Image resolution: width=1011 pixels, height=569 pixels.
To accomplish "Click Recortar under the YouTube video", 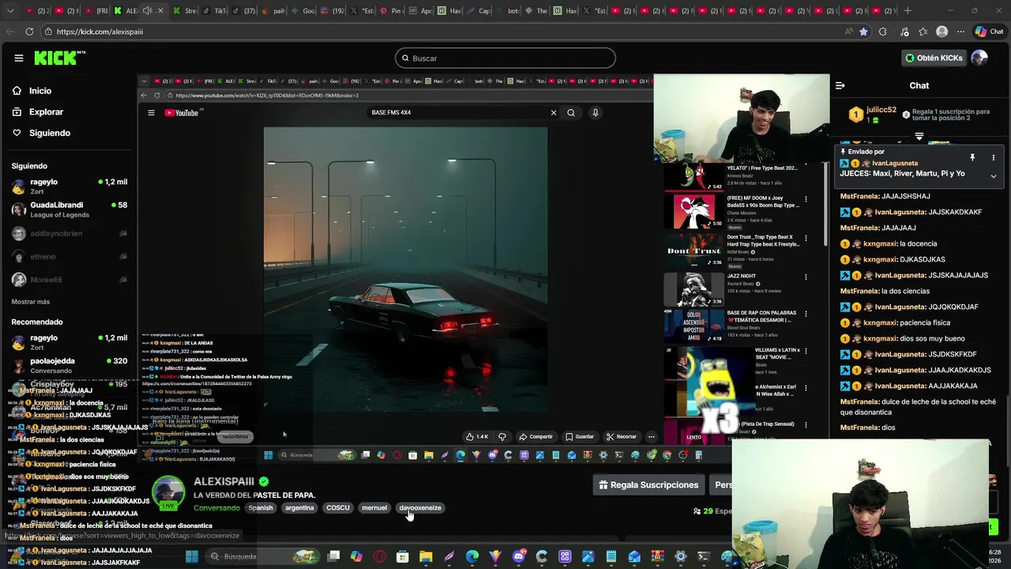I will (622, 436).
